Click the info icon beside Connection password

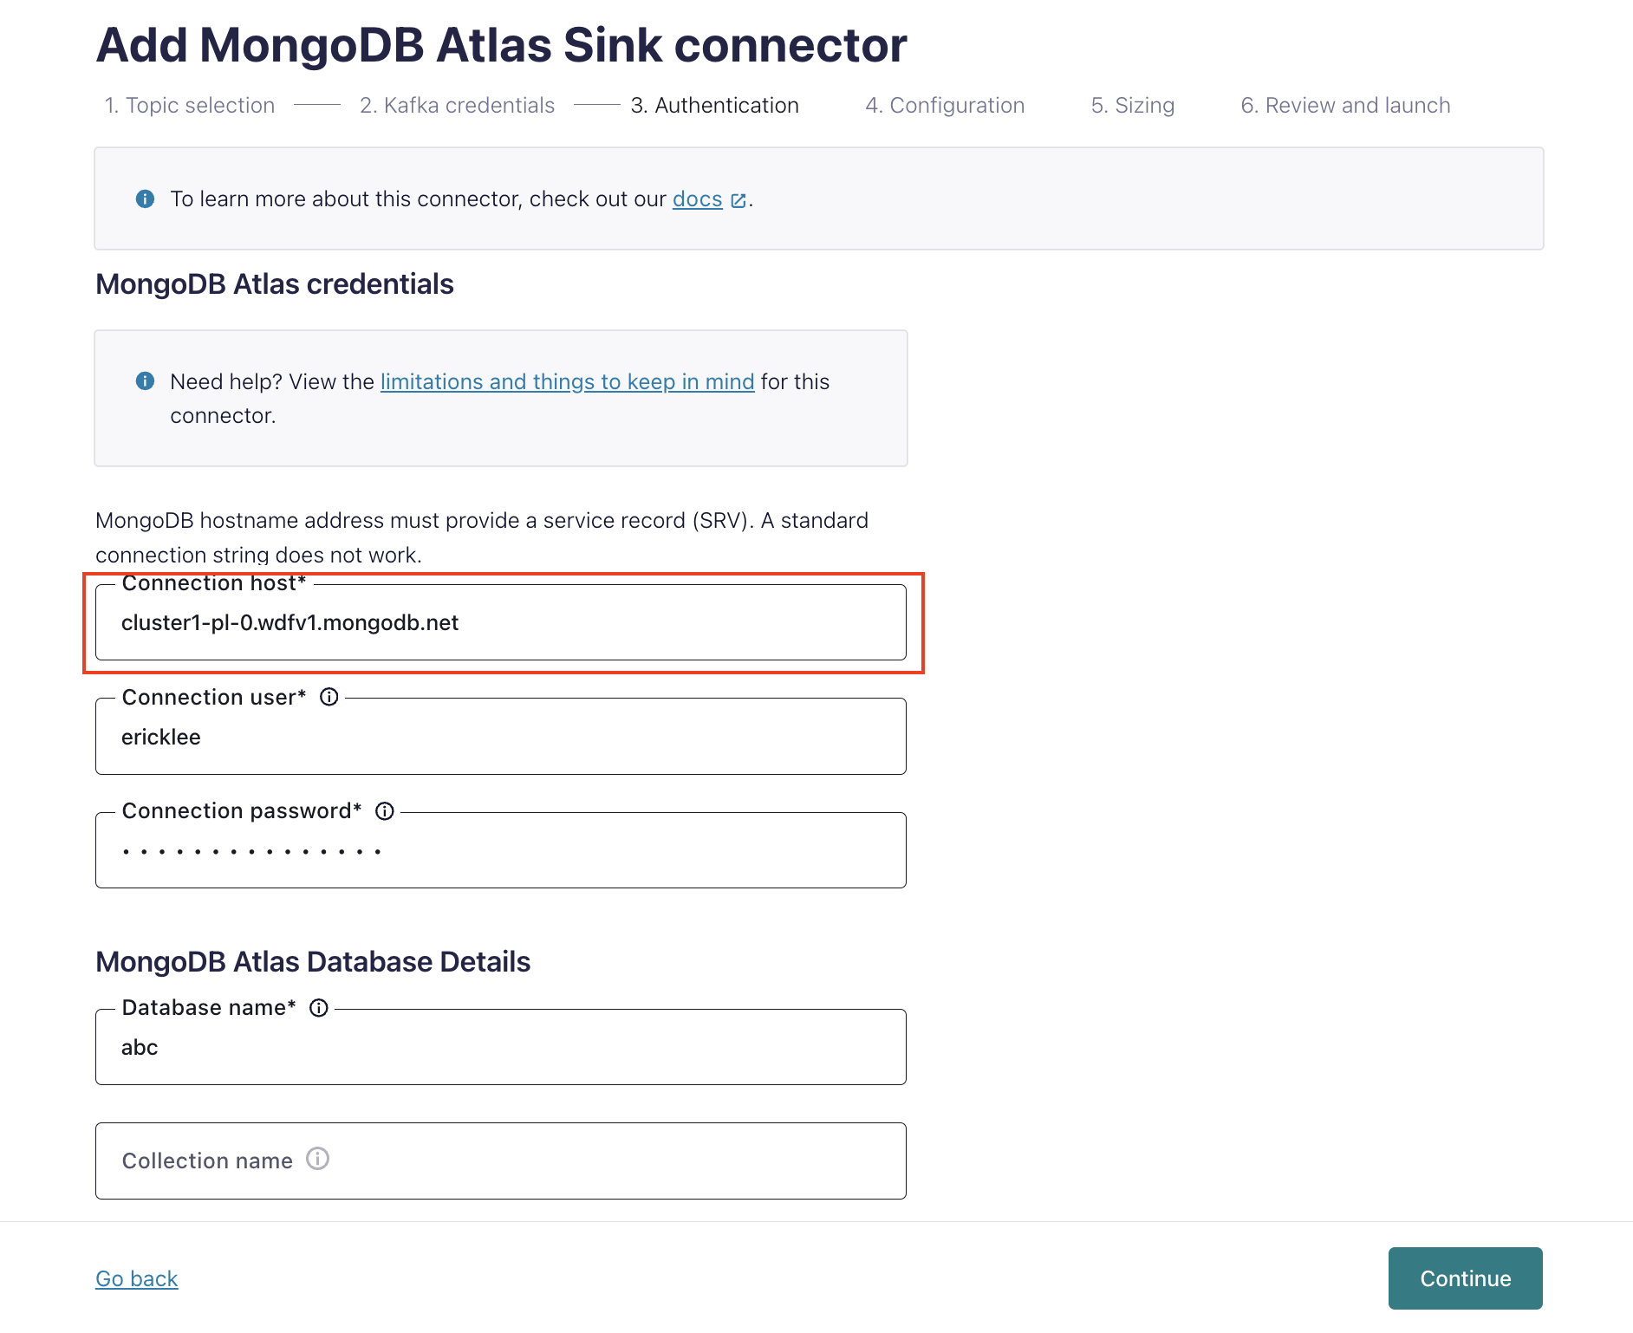coord(385,810)
